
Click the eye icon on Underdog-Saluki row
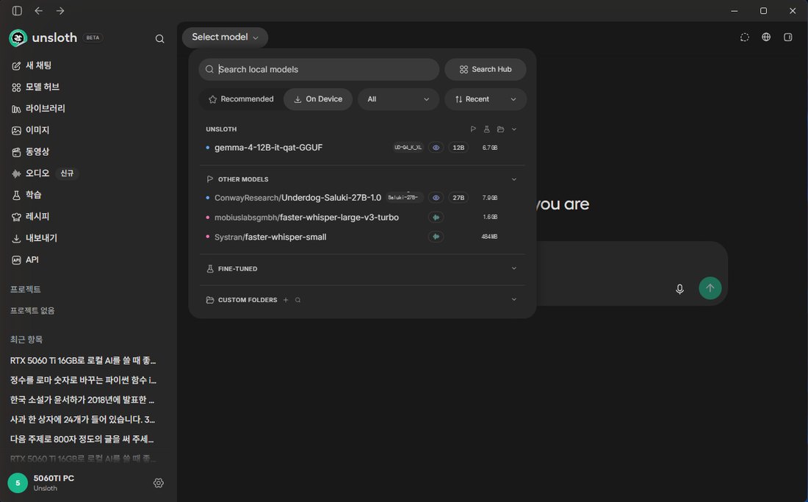[x=436, y=198]
